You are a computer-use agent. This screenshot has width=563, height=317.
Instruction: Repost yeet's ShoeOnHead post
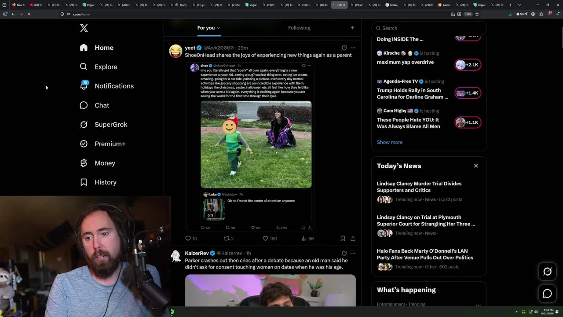coord(227,239)
